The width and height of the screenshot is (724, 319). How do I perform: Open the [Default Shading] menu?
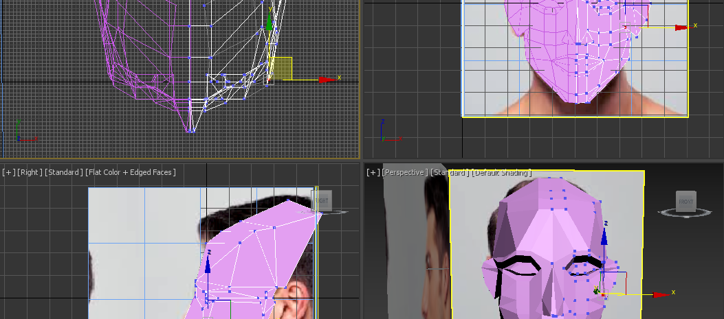pos(501,172)
